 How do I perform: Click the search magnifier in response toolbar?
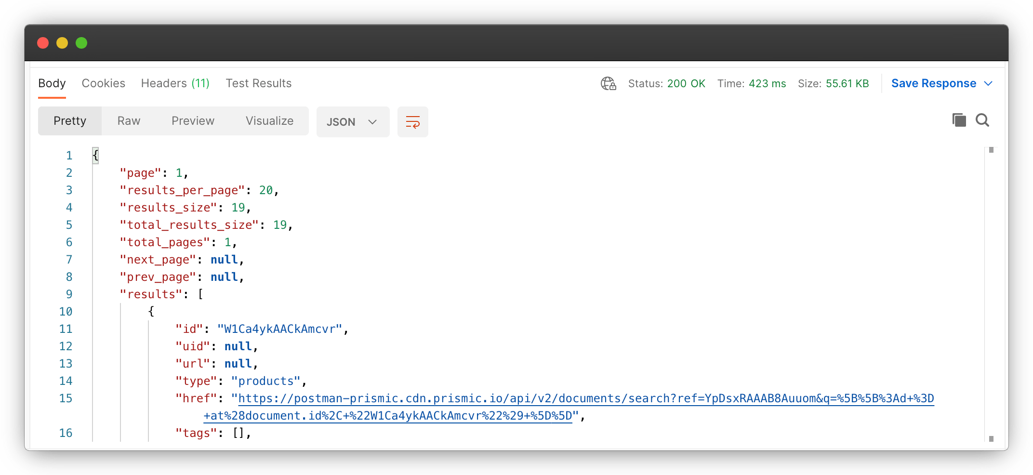tap(982, 120)
